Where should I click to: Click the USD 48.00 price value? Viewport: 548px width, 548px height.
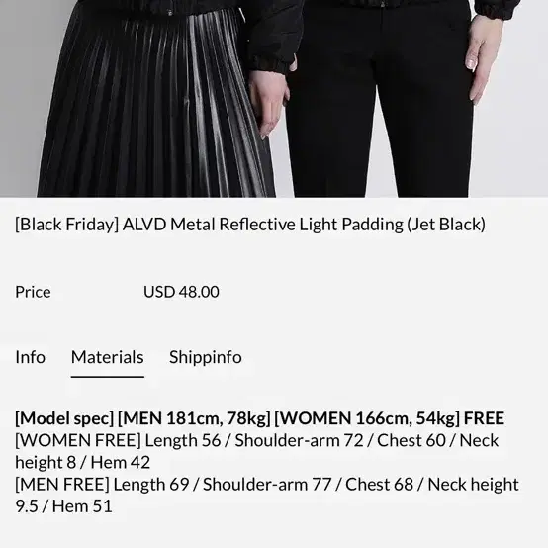(x=181, y=292)
